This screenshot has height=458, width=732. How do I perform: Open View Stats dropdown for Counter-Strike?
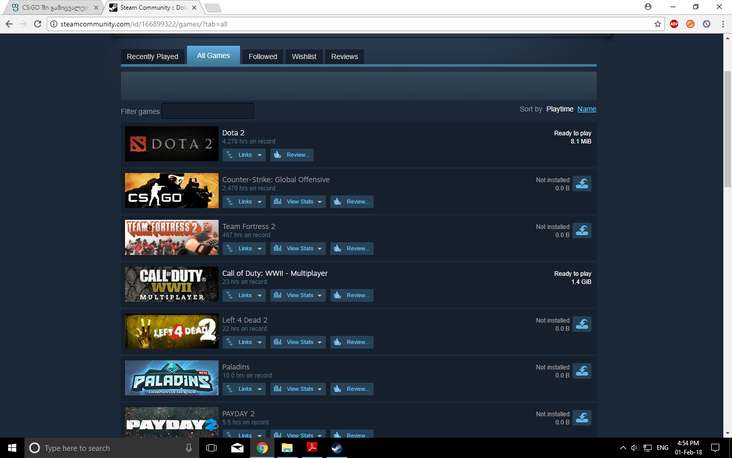point(298,202)
